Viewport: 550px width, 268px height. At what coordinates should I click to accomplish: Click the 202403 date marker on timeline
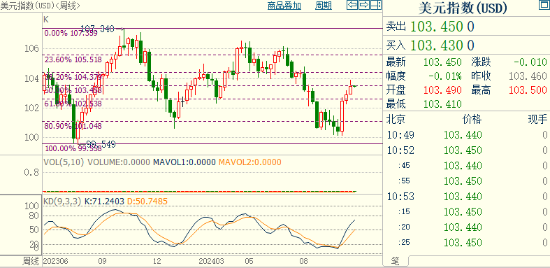coord(212,261)
